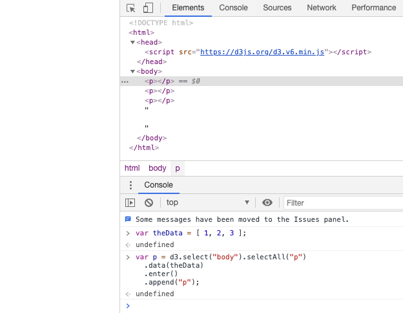Open the d3.v6.min.js script link
Screen dimensions: 403x313
262,52
